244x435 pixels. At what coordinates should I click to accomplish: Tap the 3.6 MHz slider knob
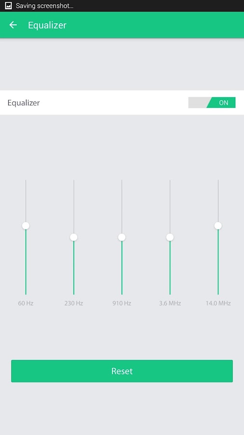[x=170, y=237]
